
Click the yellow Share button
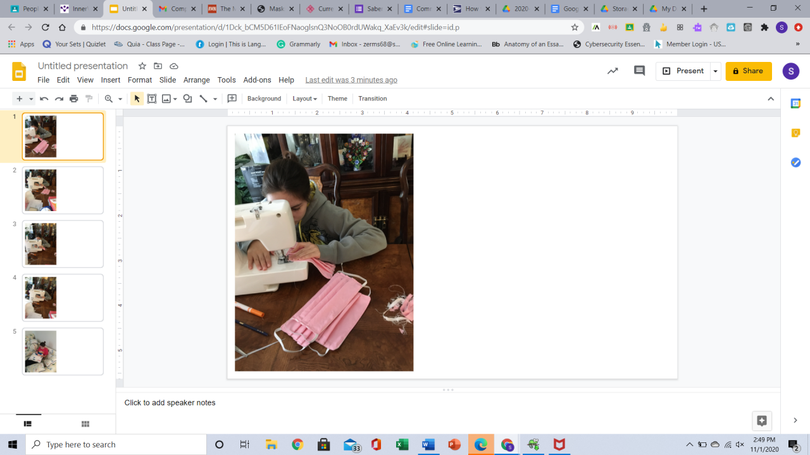[x=749, y=71]
